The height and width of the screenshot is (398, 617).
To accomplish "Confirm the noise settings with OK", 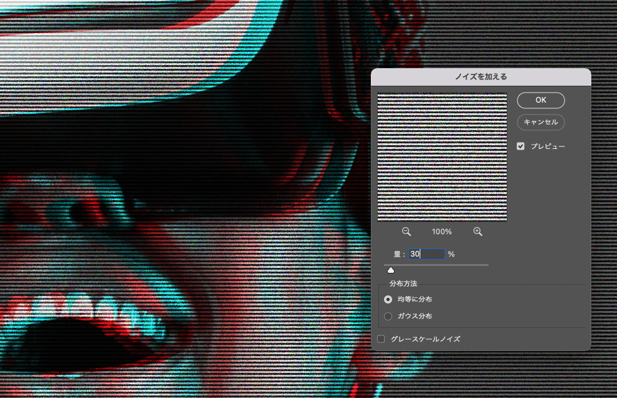I will click(x=540, y=100).
